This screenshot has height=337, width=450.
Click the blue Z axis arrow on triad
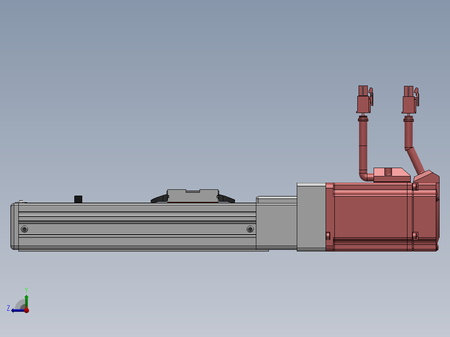click(17, 310)
